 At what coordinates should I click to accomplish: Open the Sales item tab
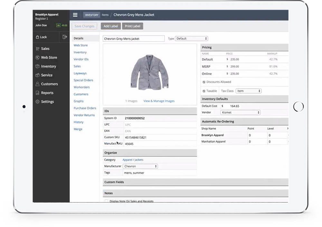click(x=77, y=66)
